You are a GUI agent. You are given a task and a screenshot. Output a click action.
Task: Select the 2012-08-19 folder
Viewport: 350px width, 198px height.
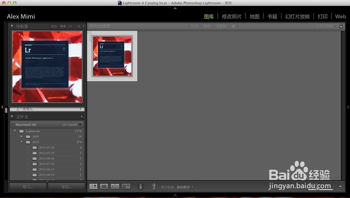[47, 175]
